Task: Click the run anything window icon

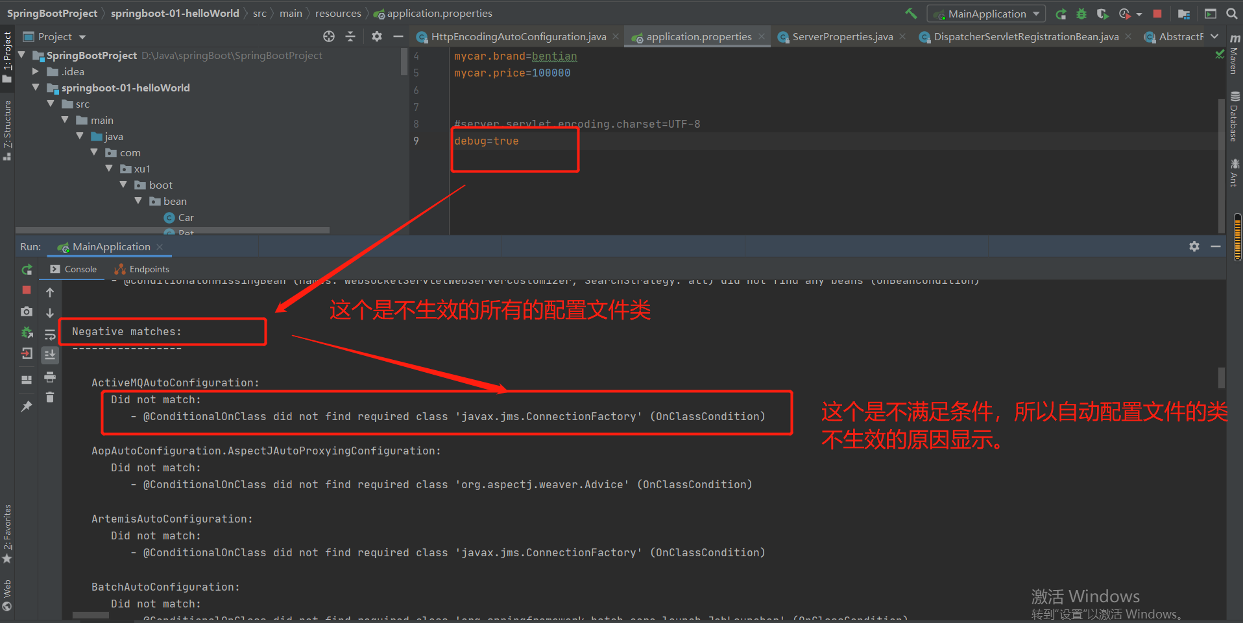Action: coord(1211,14)
